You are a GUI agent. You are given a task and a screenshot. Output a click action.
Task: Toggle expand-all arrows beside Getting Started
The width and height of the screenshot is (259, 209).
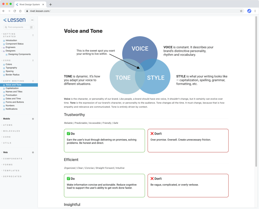click(x=33, y=35)
